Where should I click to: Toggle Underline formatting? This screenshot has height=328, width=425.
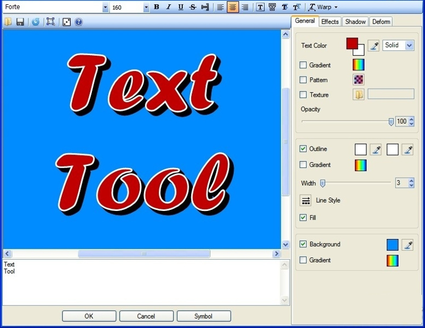181,7
